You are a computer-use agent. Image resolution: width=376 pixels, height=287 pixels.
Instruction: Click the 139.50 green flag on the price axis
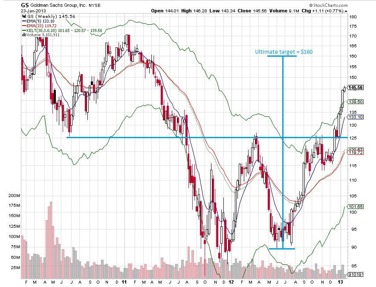coord(356,102)
